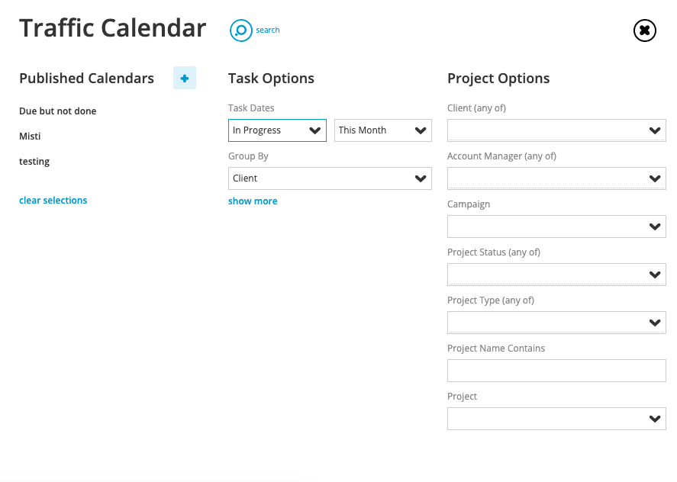Click the search text link

[x=268, y=31]
